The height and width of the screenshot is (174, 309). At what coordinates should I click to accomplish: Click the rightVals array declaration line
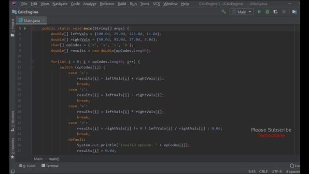104,40
